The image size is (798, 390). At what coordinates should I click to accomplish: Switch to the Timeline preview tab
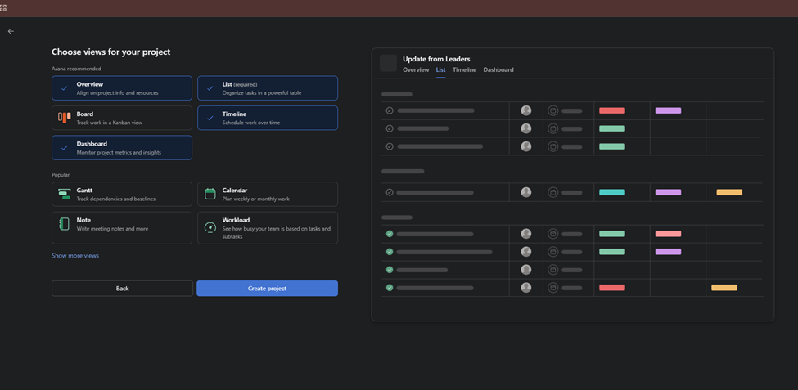pyautogui.click(x=464, y=69)
